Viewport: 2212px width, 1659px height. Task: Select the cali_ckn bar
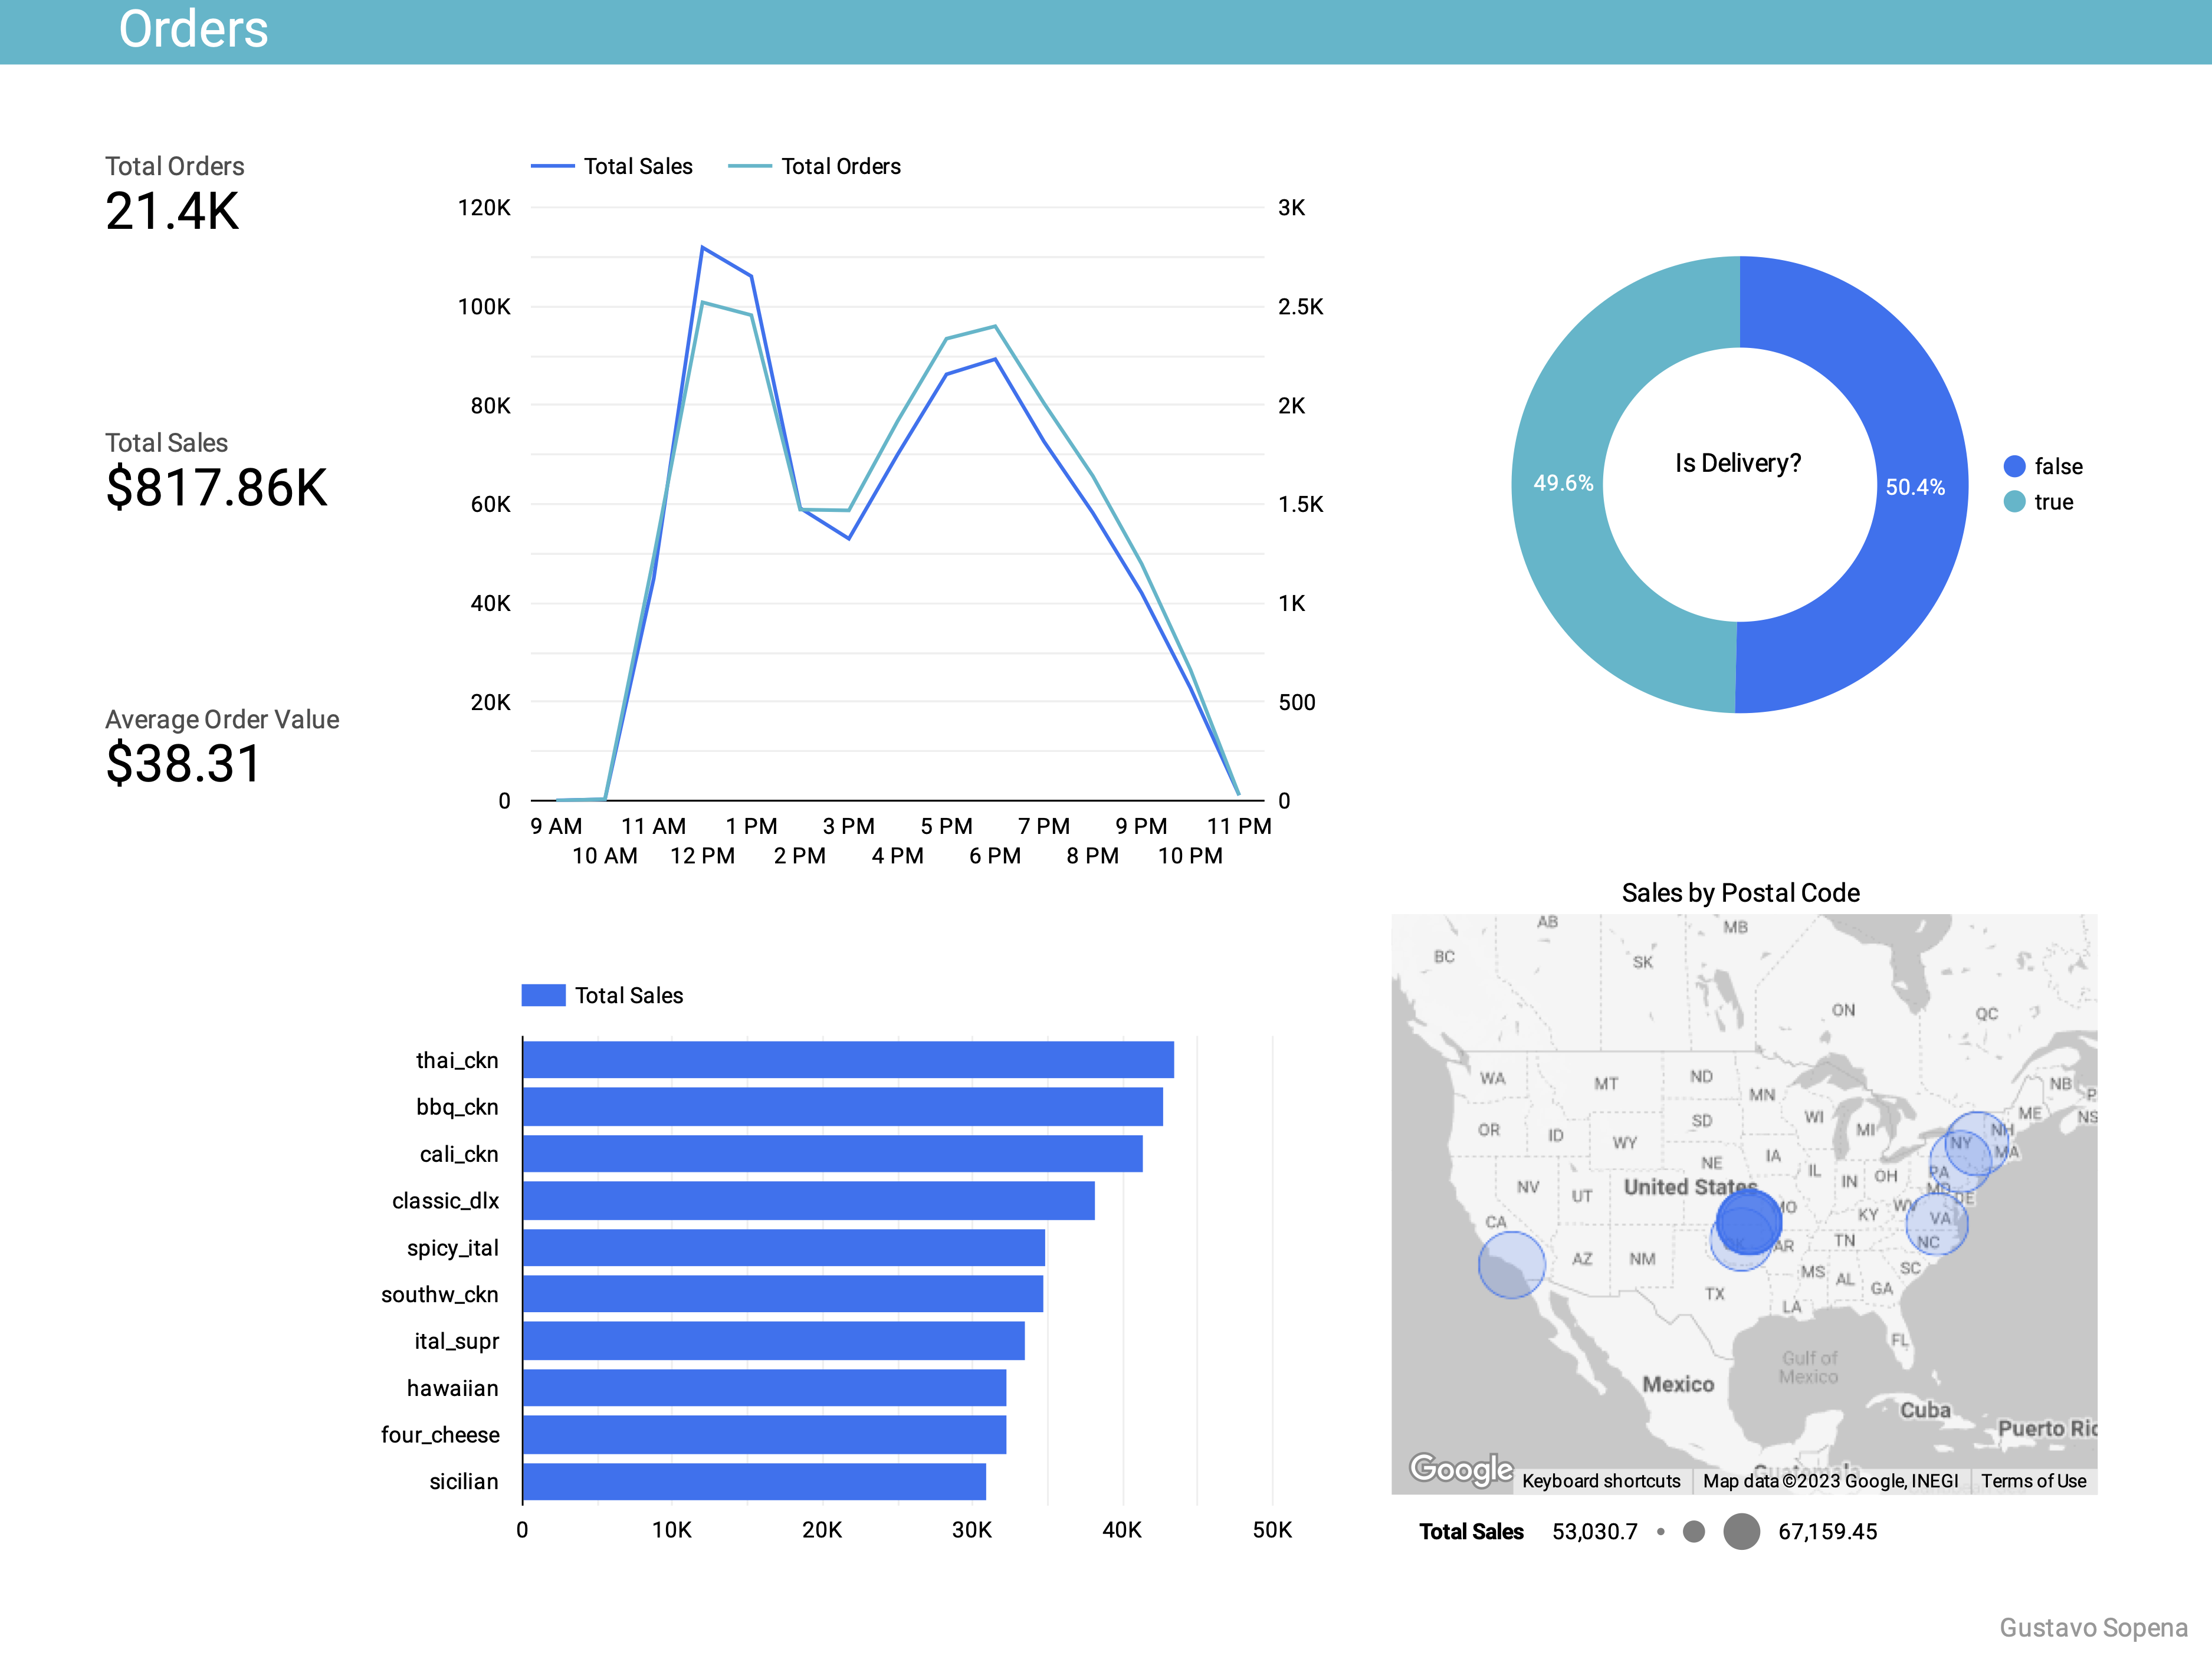[x=833, y=1154]
